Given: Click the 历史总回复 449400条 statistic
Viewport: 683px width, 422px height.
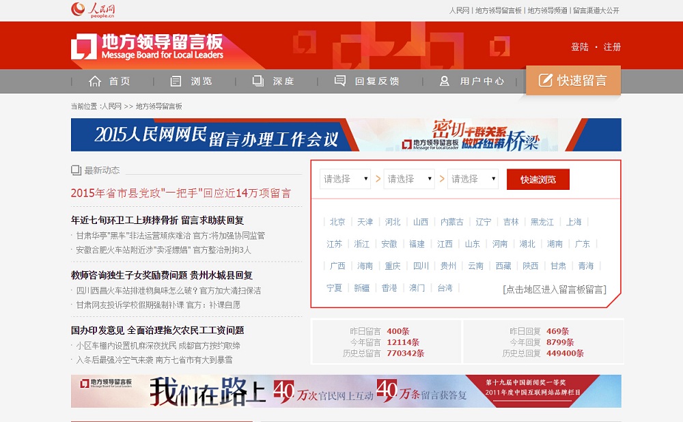Looking at the screenshot, I should pos(543,353).
